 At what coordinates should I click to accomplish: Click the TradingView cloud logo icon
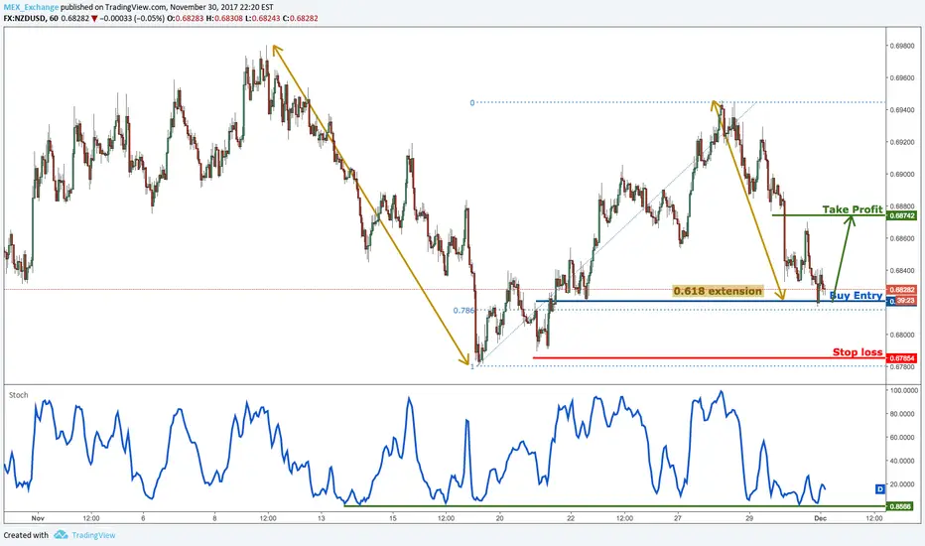point(61,535)
